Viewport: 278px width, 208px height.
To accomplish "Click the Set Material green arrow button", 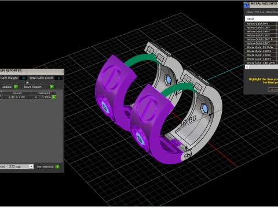I will point(57,166).
